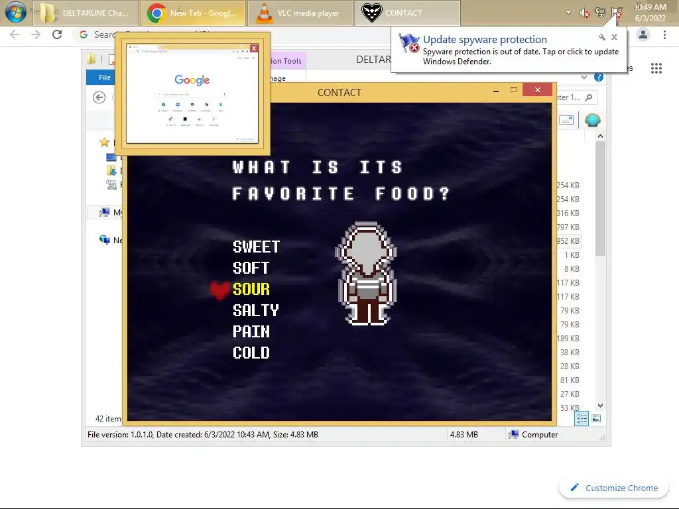Close the Chrome preview thumbnail
The height and width of the screenshot is (509, 679).
254,48
